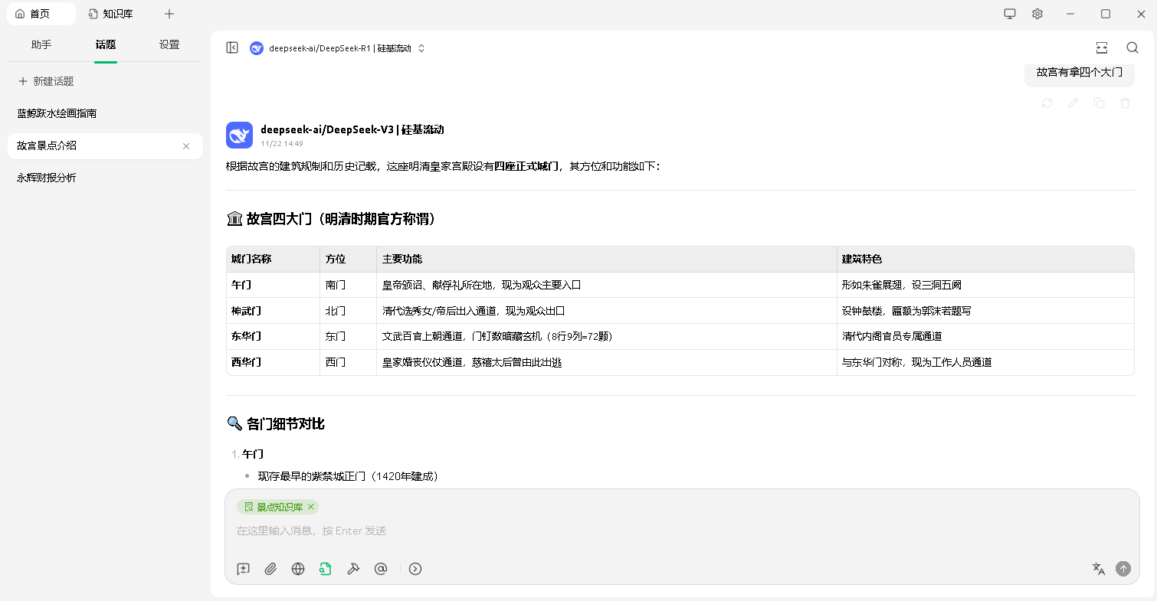
Task: Edit the user message pencil icon
Action: tap(1073, 103)
